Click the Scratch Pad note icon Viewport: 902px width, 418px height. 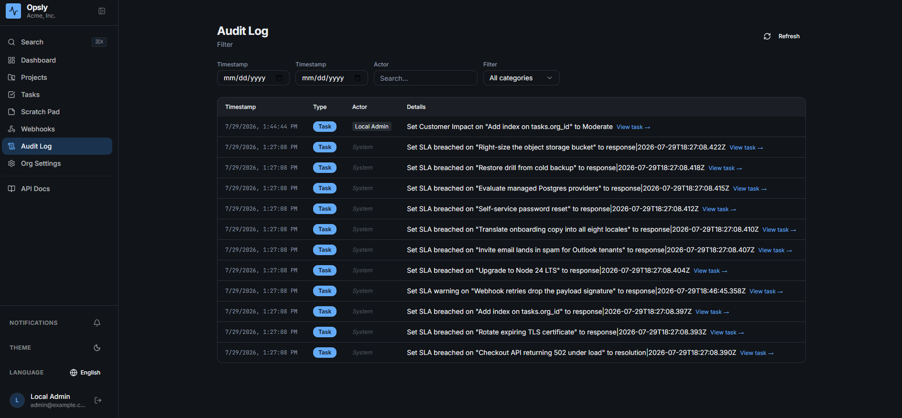coord(11,112)
